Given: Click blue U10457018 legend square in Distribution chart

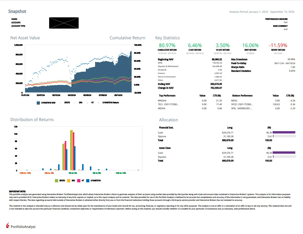Looking at the screenshot, I should point(88,181).
